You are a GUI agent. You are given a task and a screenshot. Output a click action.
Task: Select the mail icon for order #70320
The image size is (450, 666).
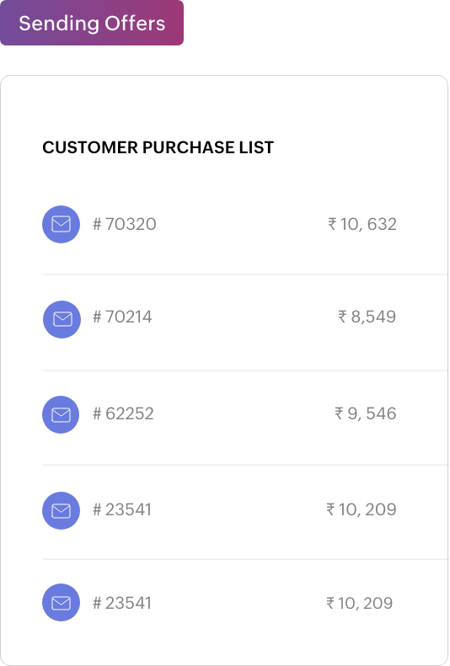61,224
